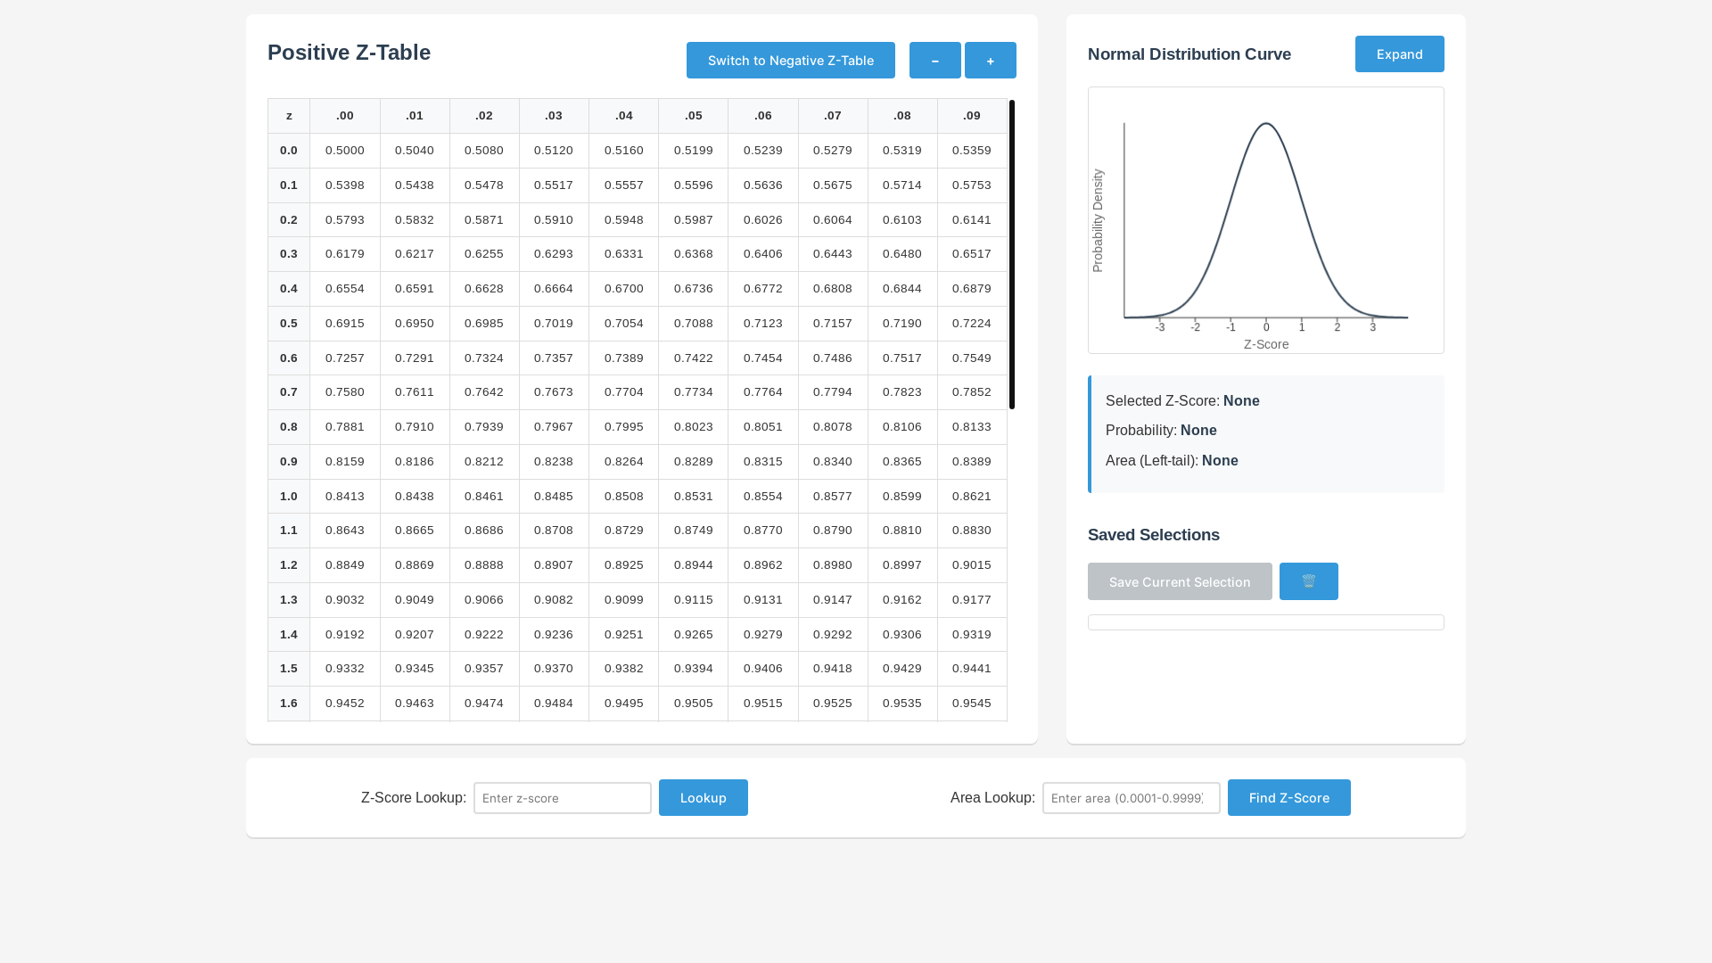The height and width of the screenshot is (963, 1712).
Task: Click the trash icon to clear saved selections
Action: tap(1308, 581)
